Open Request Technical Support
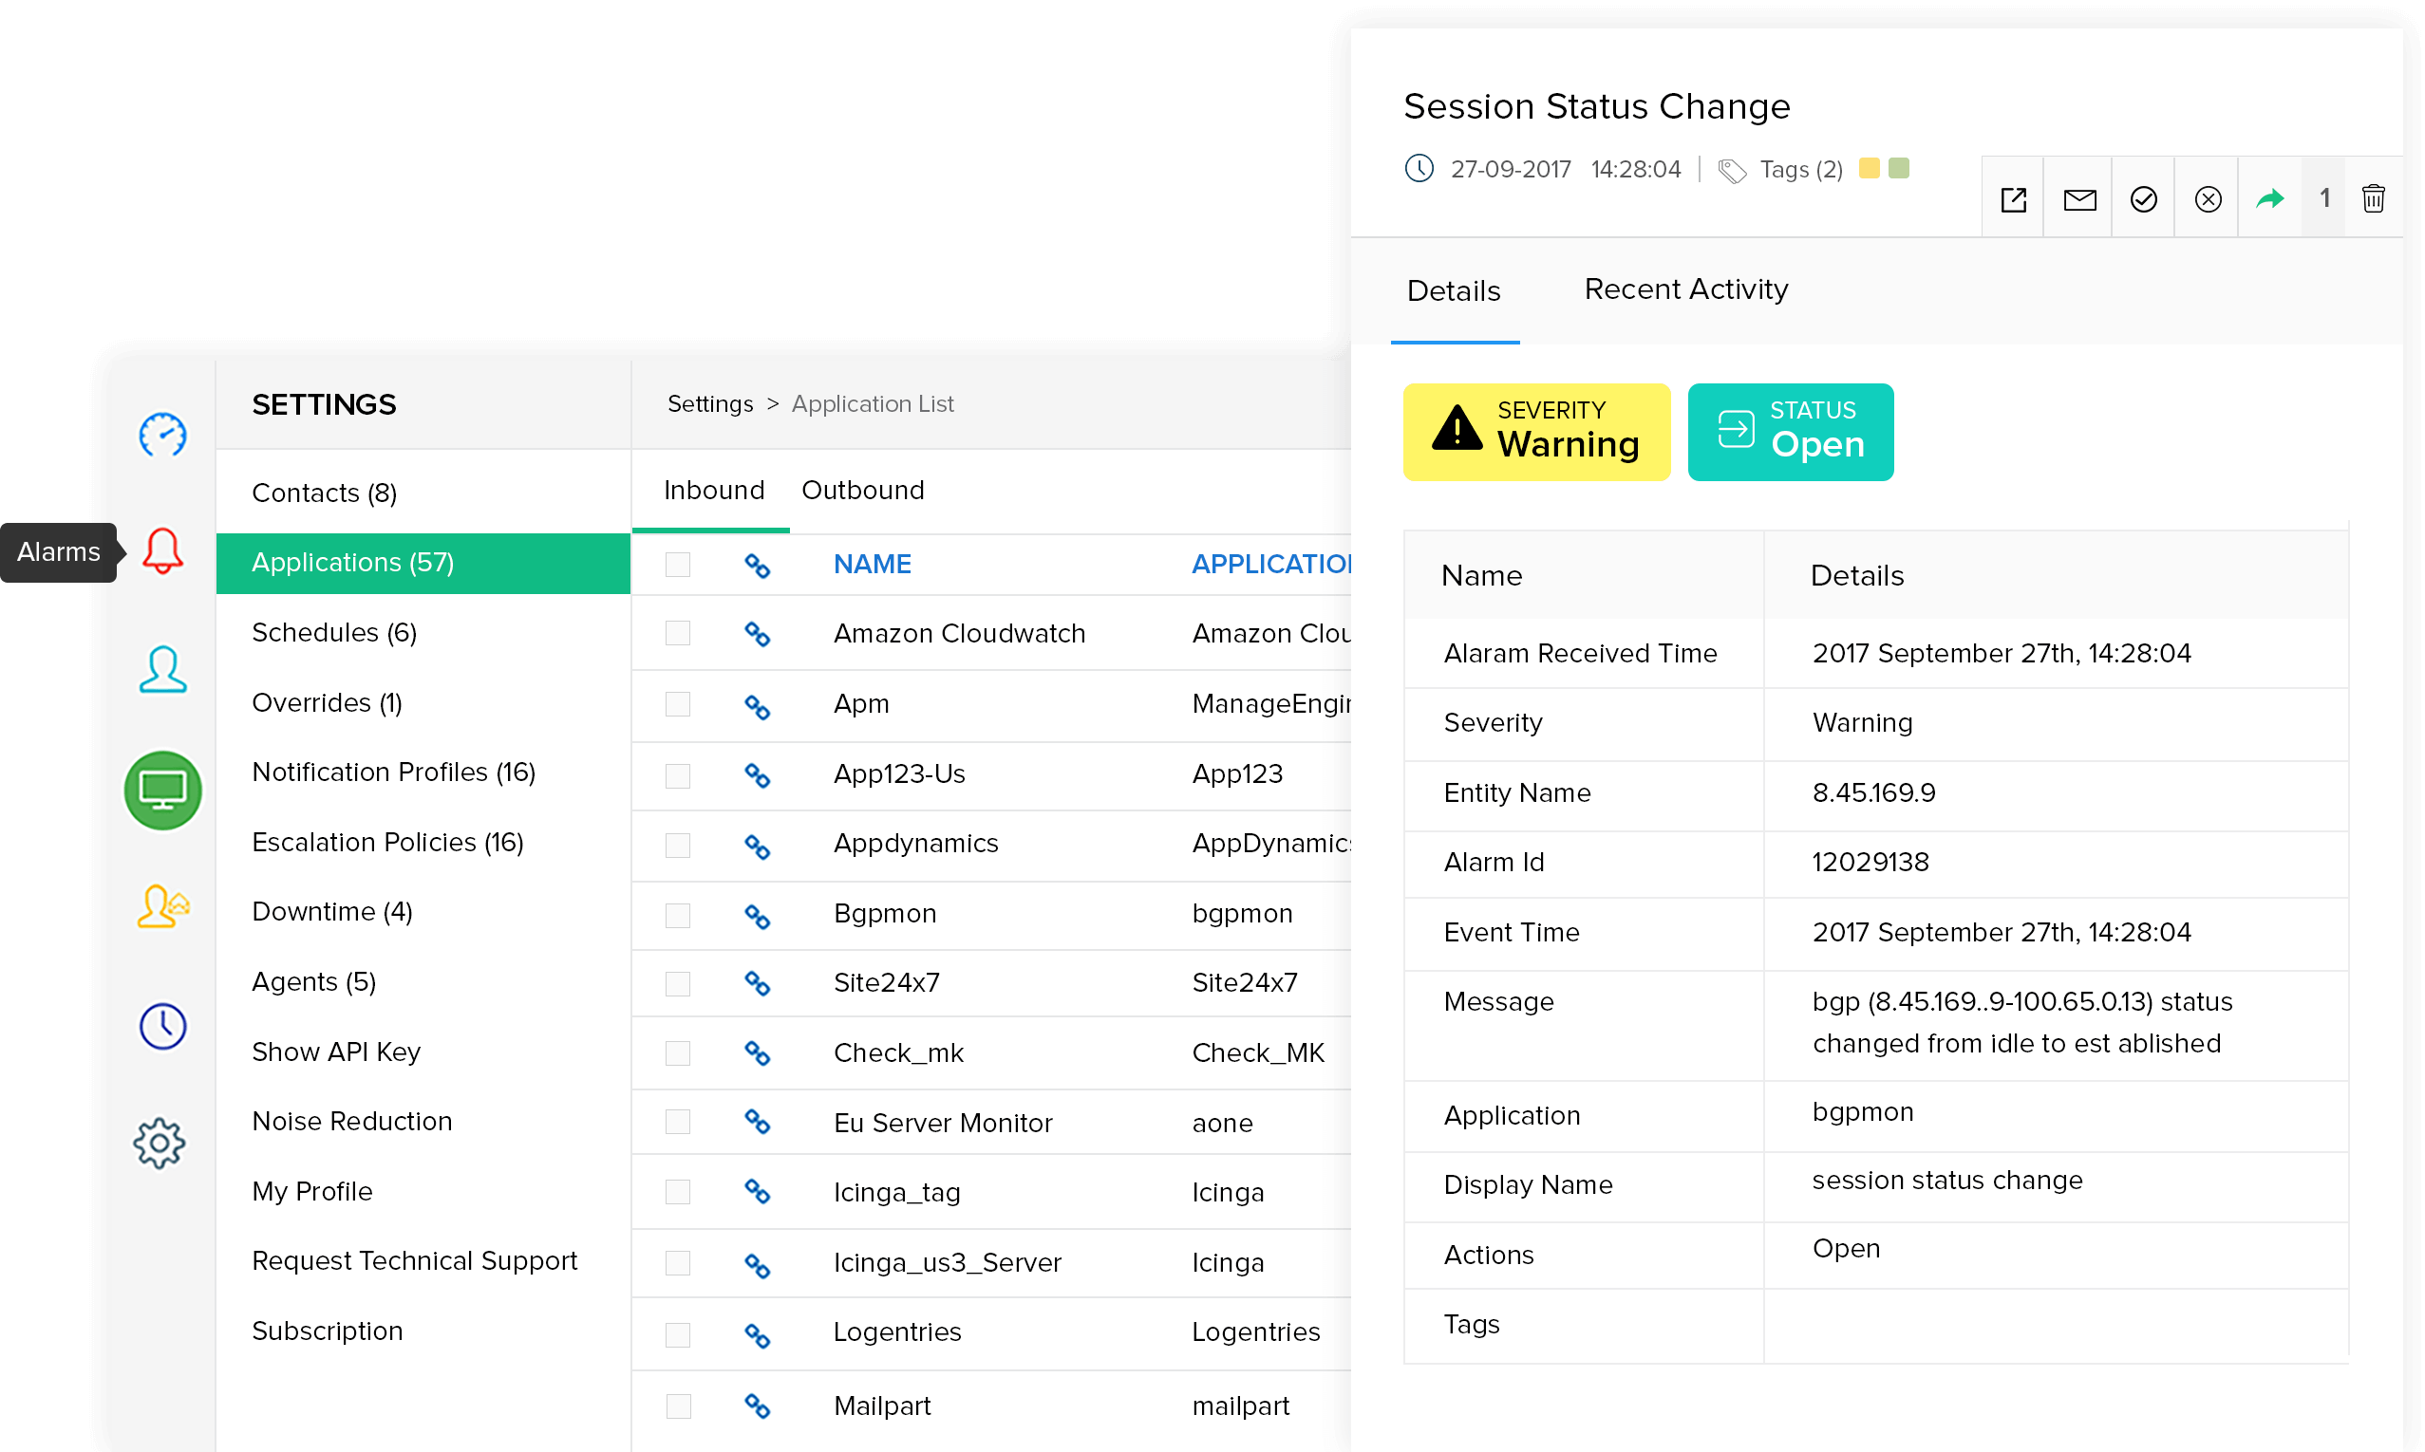Screen dimensions: 2425x1452 tap(415, 1260)
